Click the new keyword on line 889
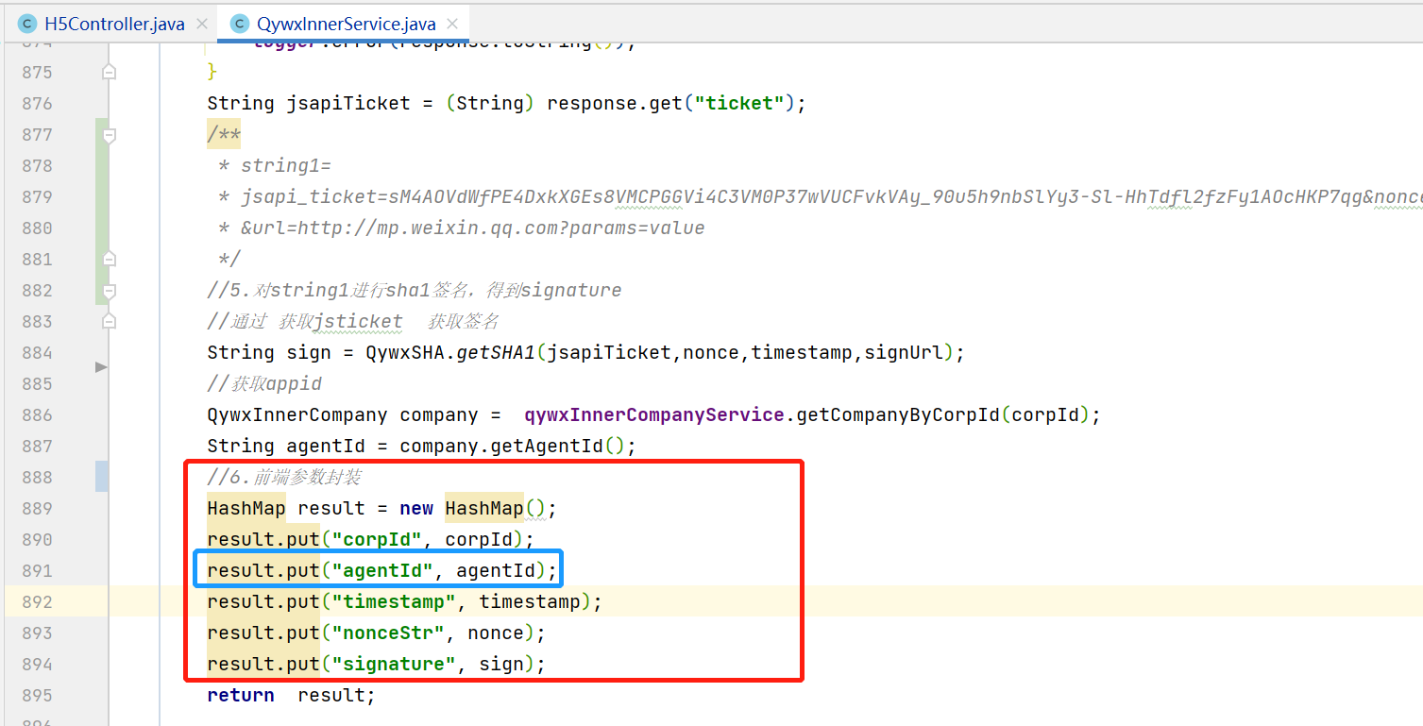1423x726 pixels. pos(416,508)
